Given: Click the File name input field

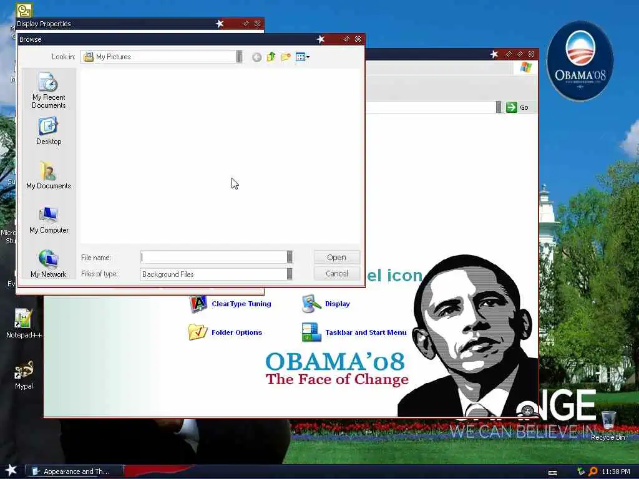Looking at the screenshot, I should 213,257.
